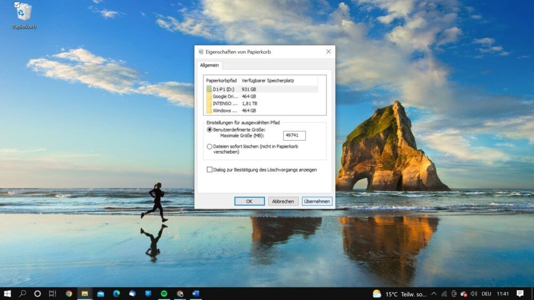This screenshot has width=534, height=300.
Task: Close the Eigenschaften von Papierkorb dialog
Action: [x=328, y=52]
